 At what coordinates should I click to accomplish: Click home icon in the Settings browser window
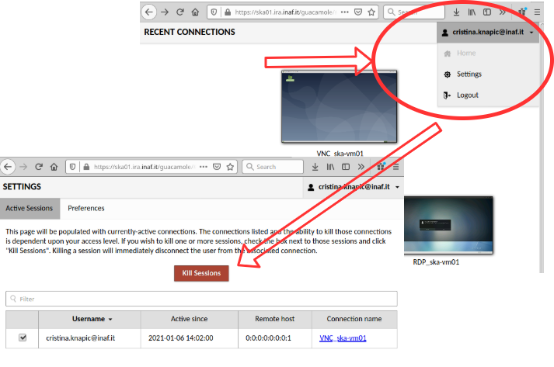[x=54, y=166]
